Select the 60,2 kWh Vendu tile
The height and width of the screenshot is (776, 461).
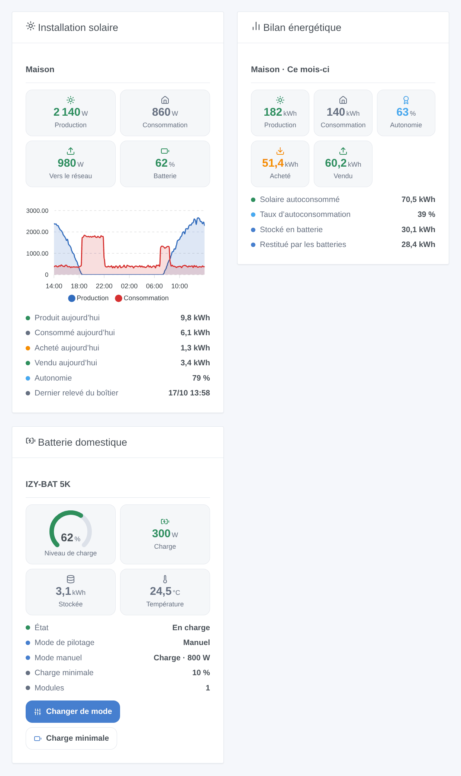pos(343,164)
